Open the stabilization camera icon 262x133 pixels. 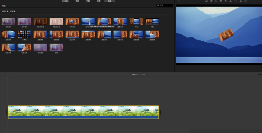click(221, 1)
